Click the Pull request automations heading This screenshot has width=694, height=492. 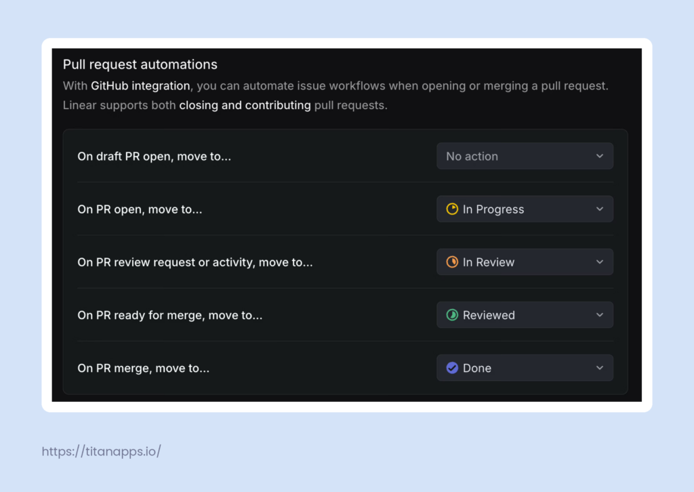[x=140, y=64]
